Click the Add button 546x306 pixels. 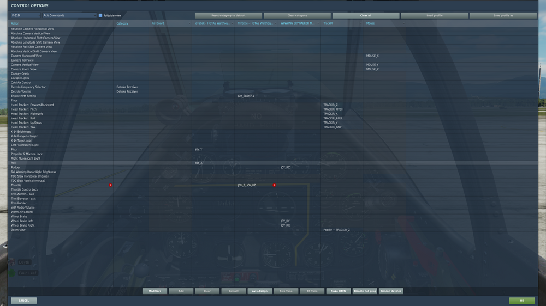coord(181,291)
